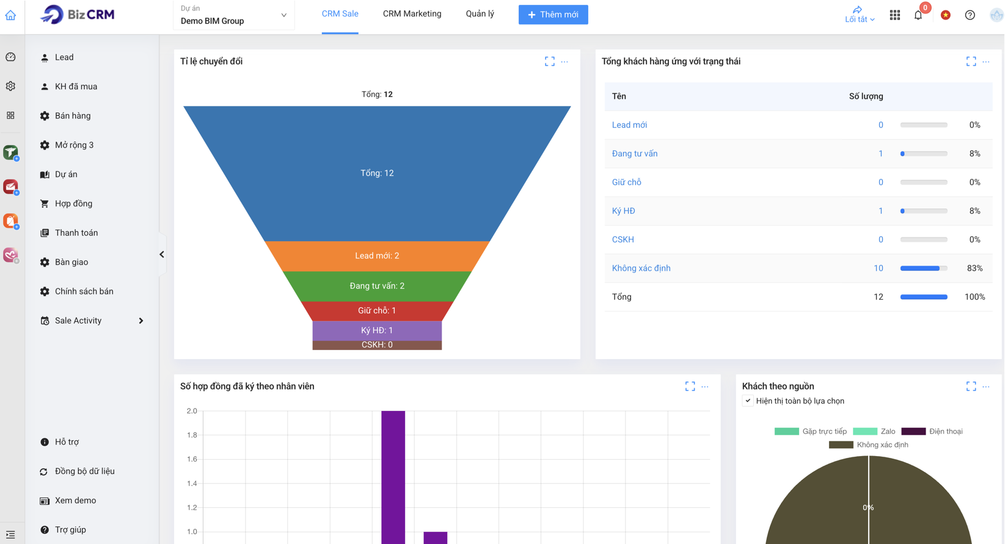Open the user avatar menu
Screen dimensions: 1005x544
pos(996,15)
